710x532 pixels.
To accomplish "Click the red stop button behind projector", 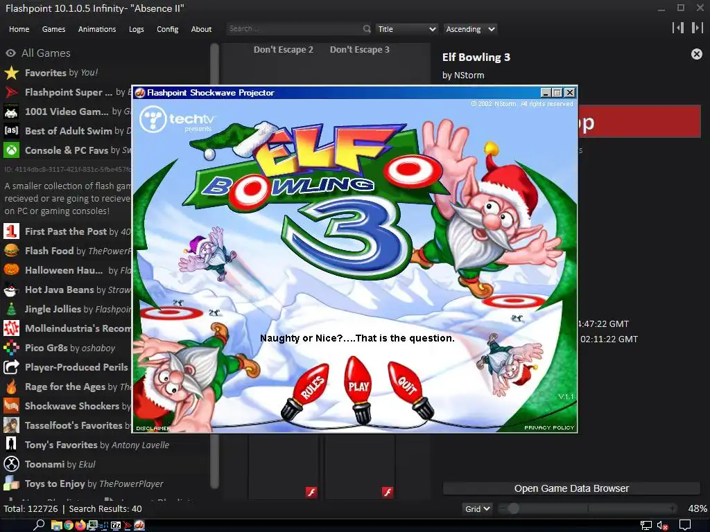I will point(639,121).
